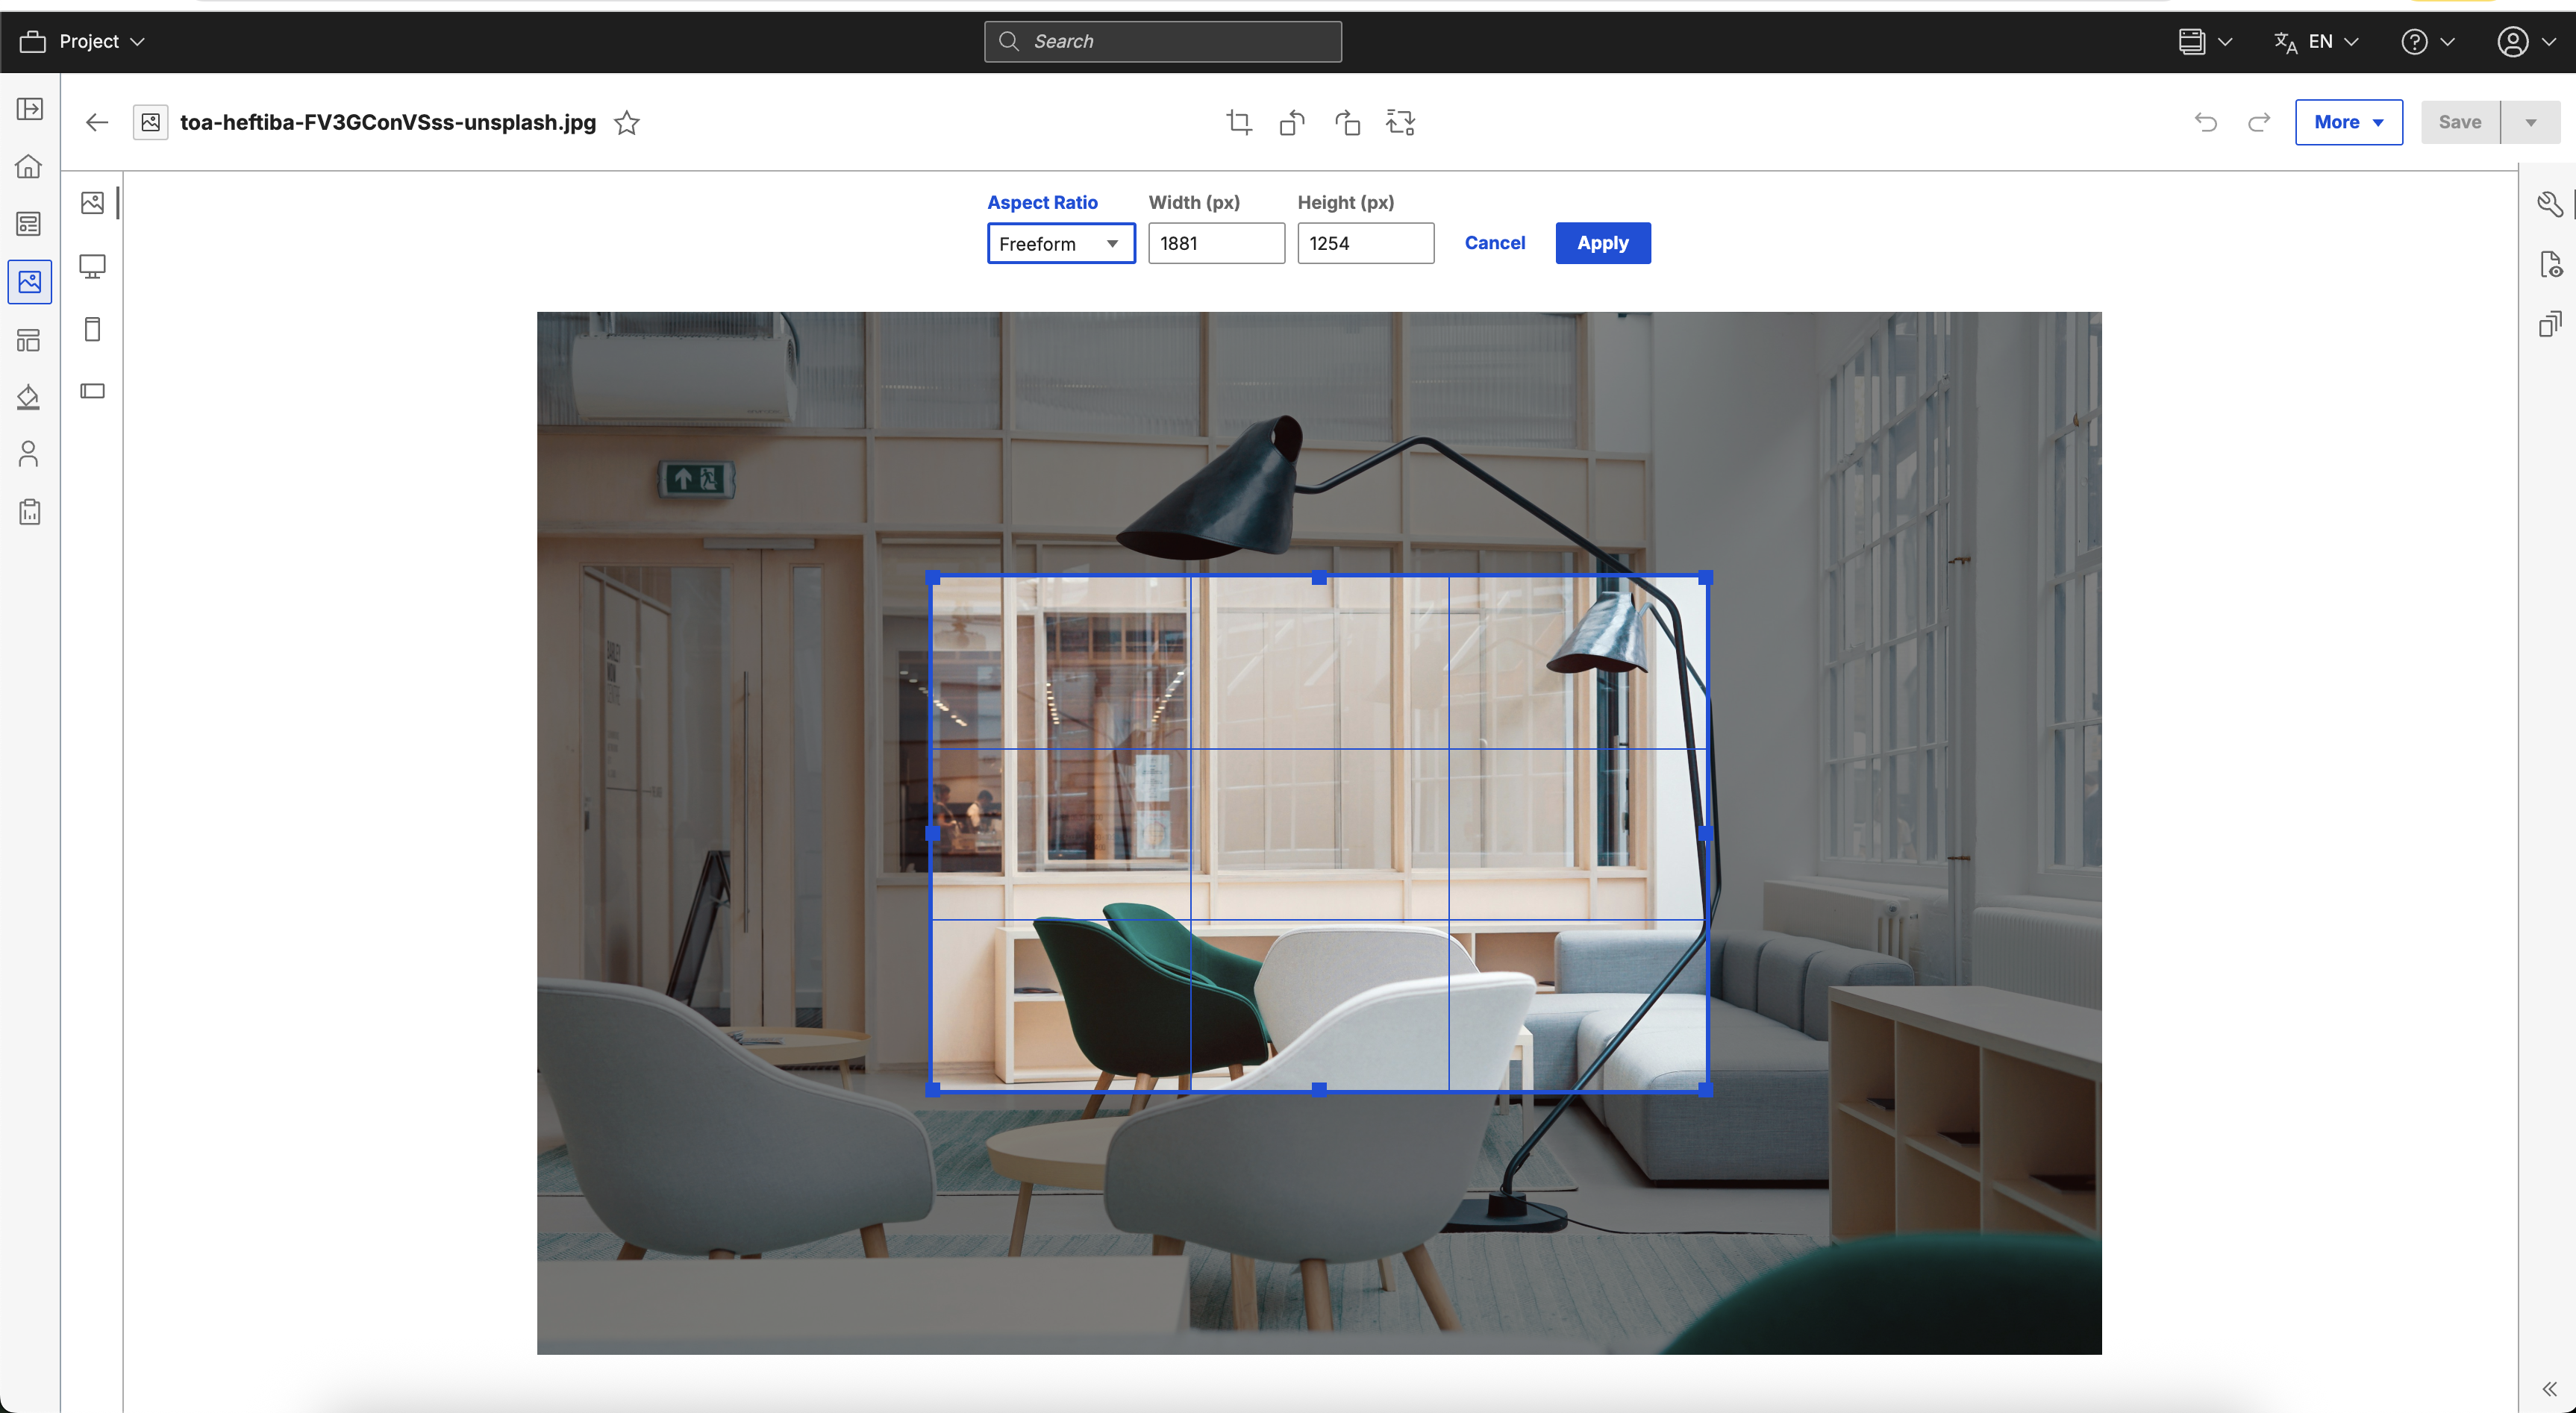Rotate the image counterclockwise

click(x=1291, y=122)
